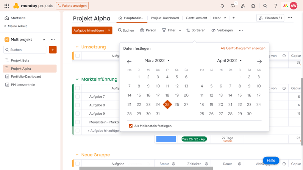
Task: Click the Hilfe button
Action: pyautogui.click(x=271, y=161)
